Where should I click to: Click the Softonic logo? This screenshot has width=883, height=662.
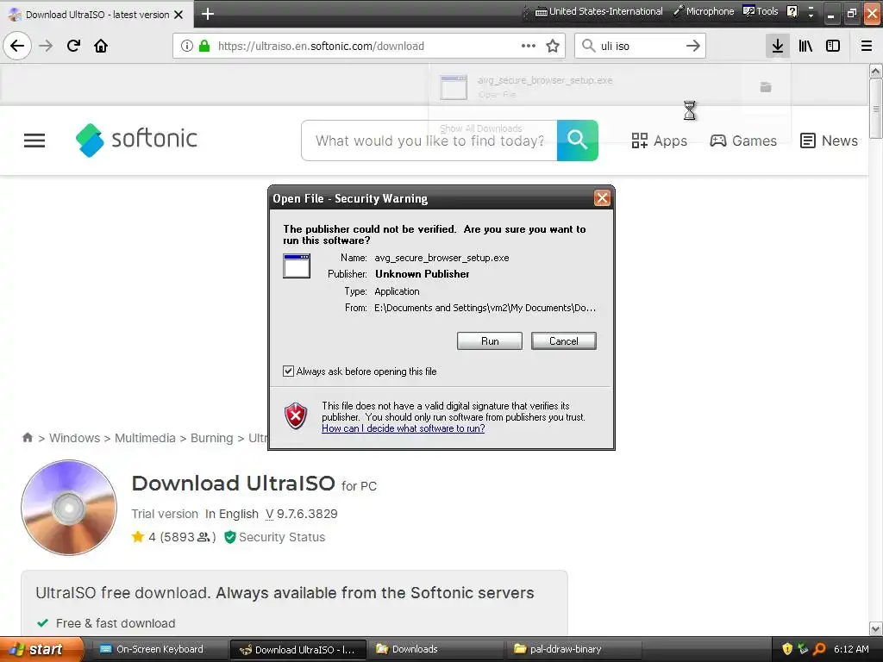coord(136,140)
